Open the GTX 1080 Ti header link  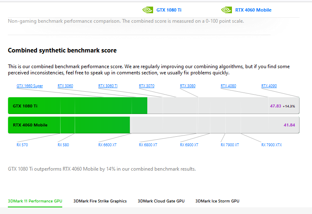click(169, 10)
